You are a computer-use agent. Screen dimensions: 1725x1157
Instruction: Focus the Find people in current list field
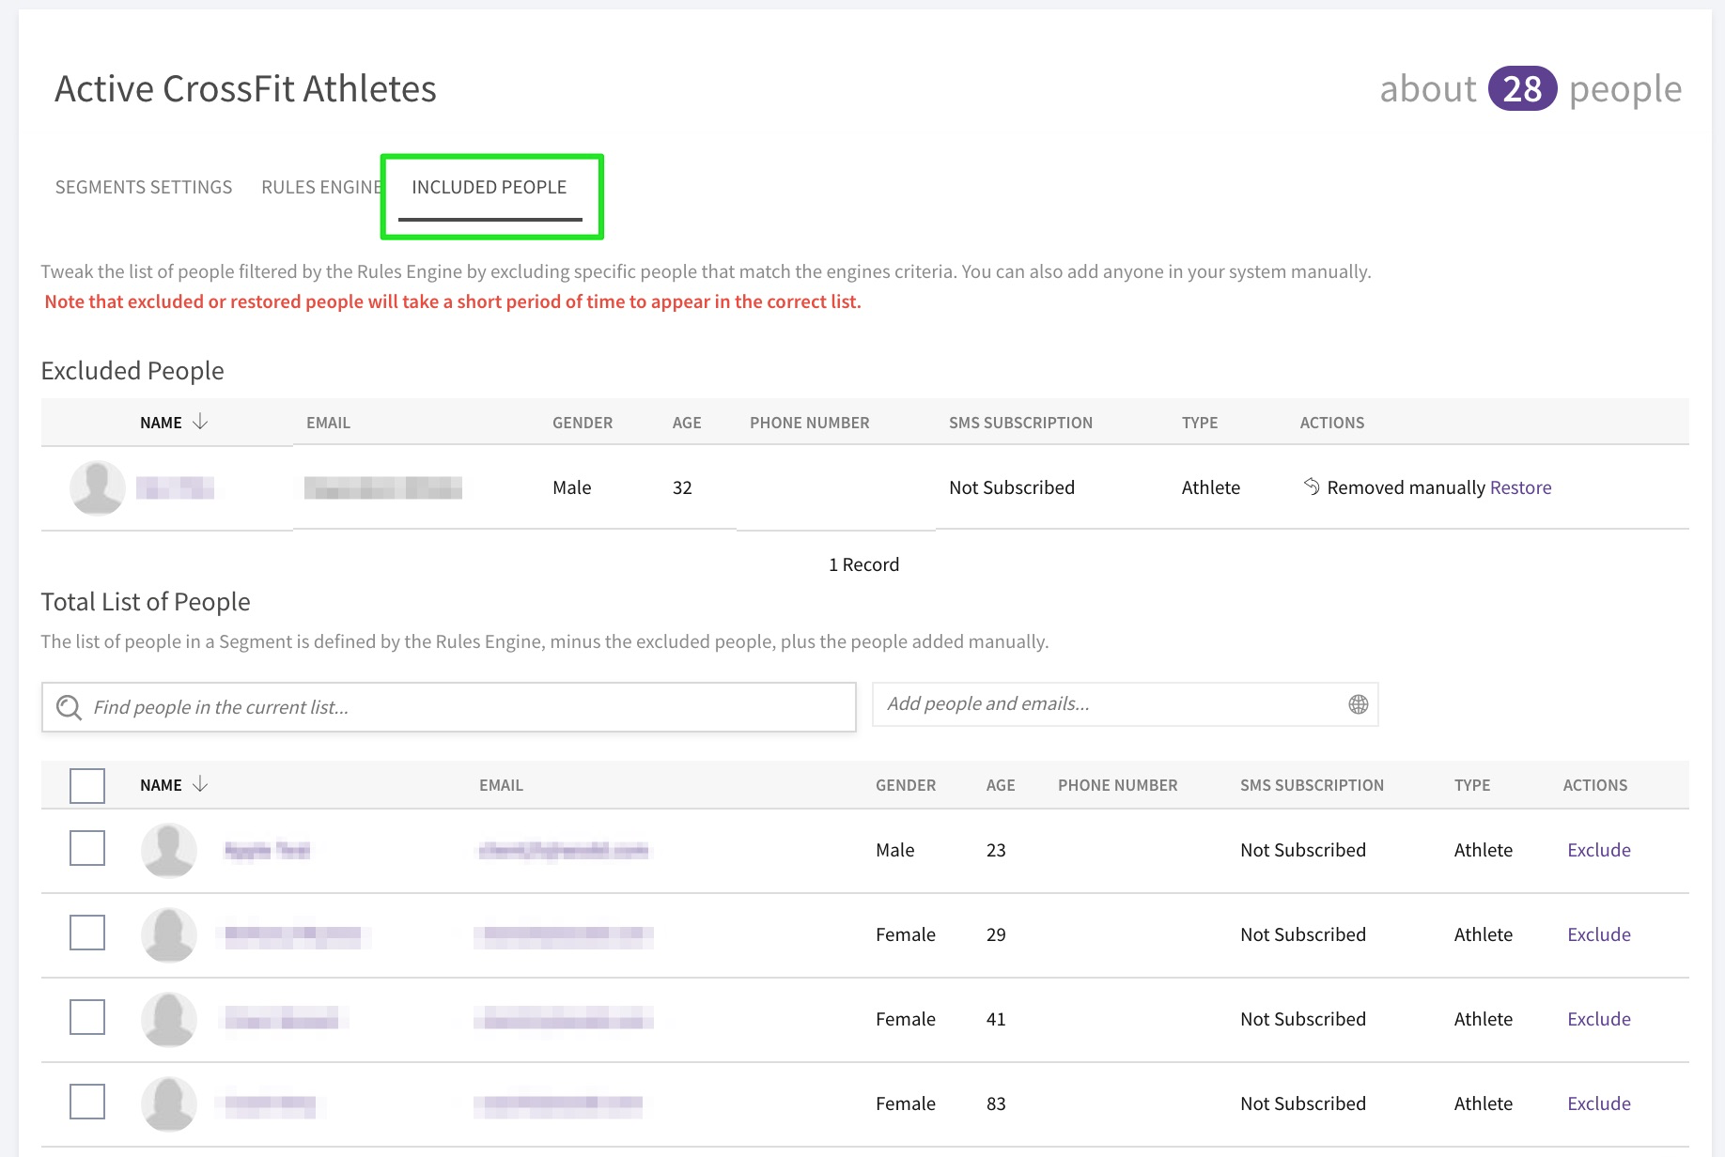tap(449, 707)
